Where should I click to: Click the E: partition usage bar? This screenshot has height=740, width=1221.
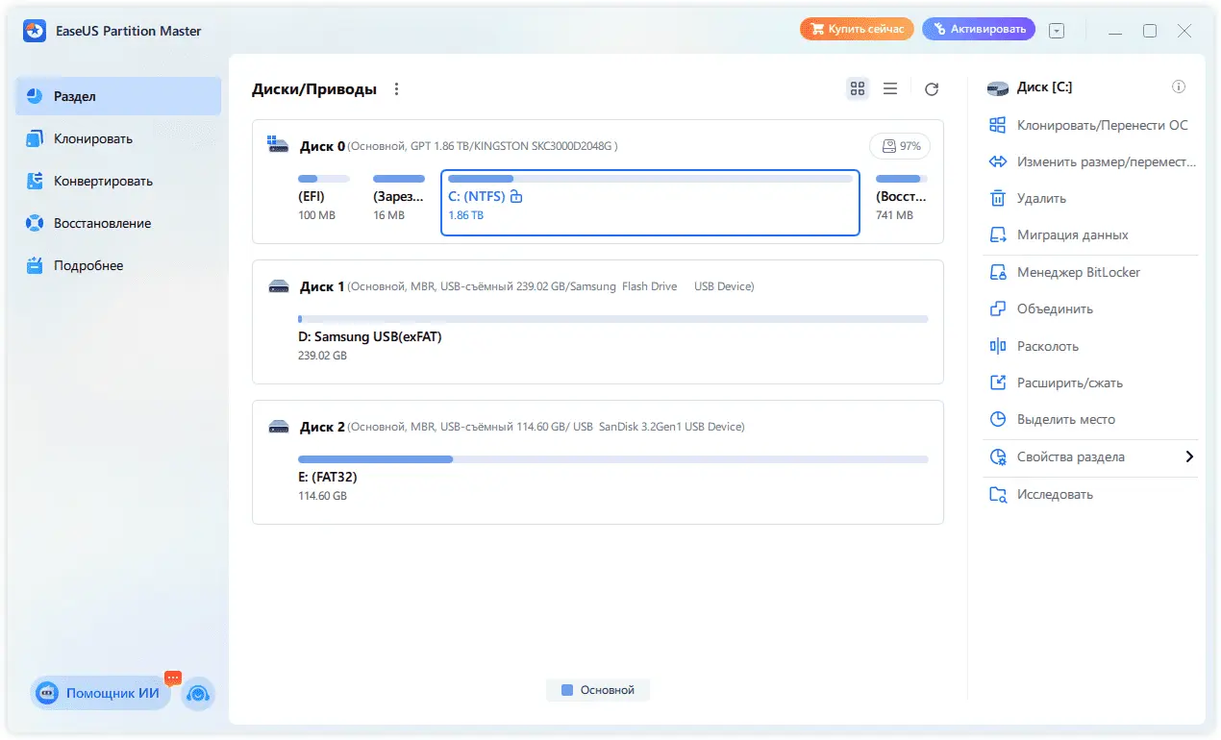613,459
